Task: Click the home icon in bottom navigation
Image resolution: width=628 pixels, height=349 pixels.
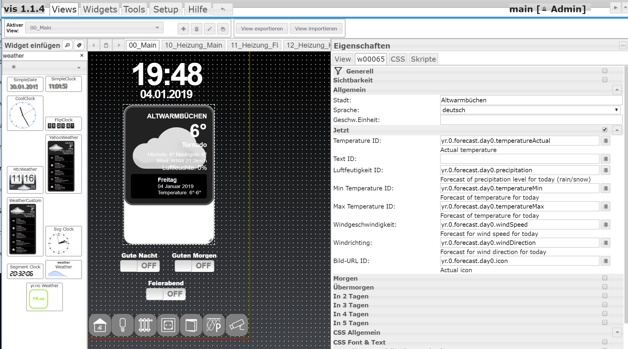Action: pyautogui.click(x=100, y=325)
